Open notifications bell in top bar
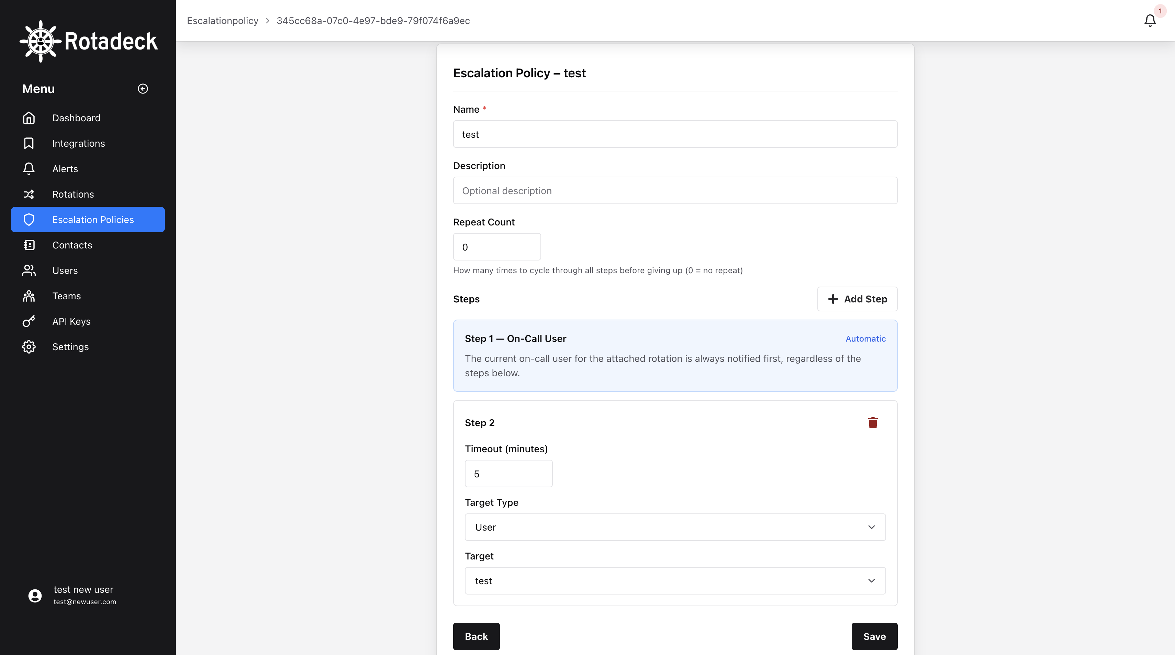The height and width of the screenshot is (655, 1175). 1150,21
